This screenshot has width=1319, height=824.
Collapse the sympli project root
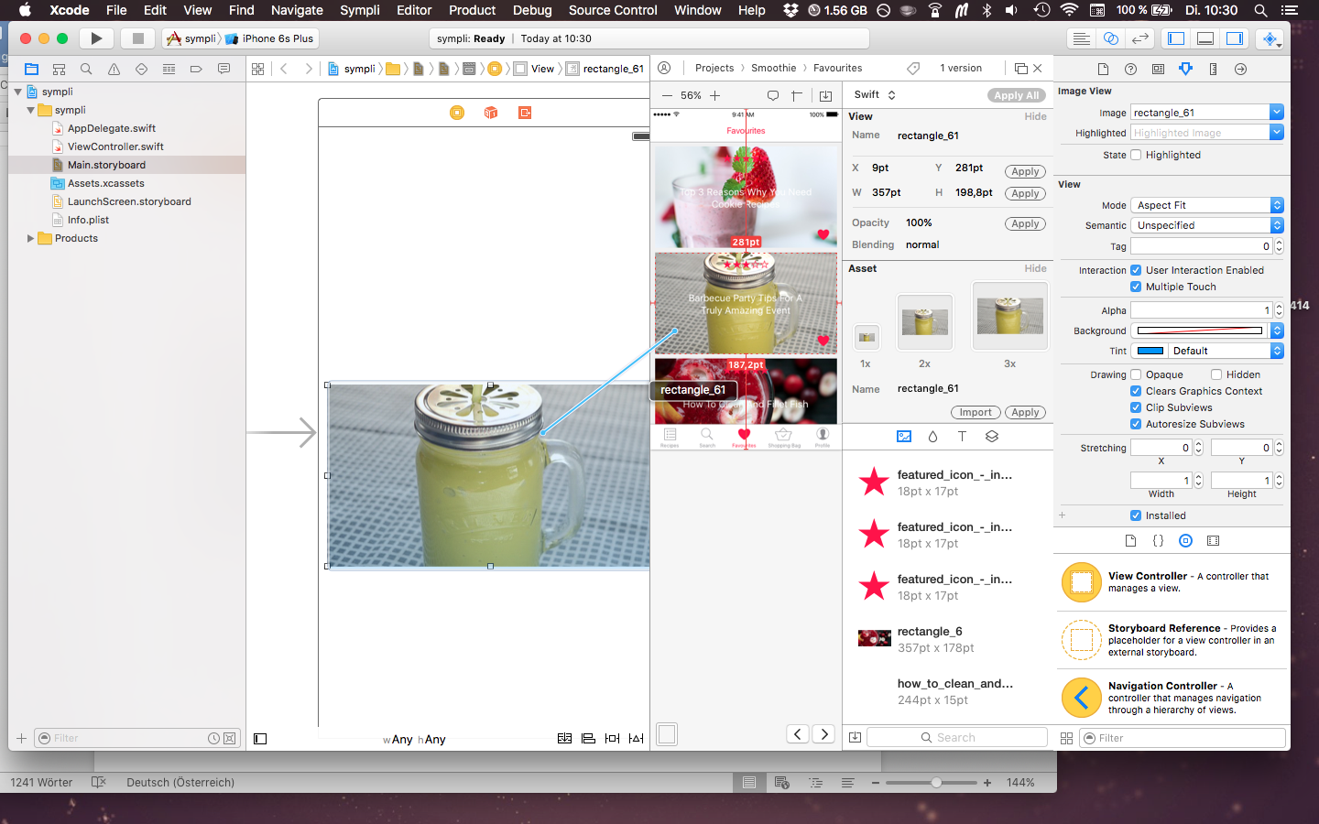[x=17, y=92]
